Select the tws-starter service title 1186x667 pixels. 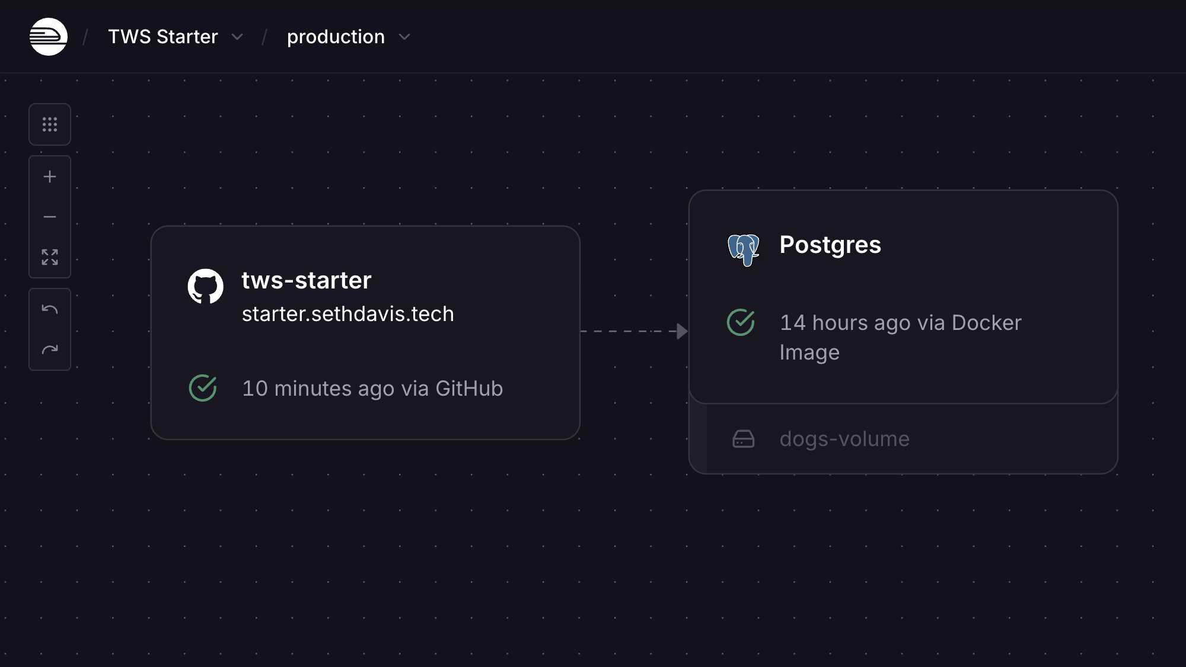click(307, 280)
